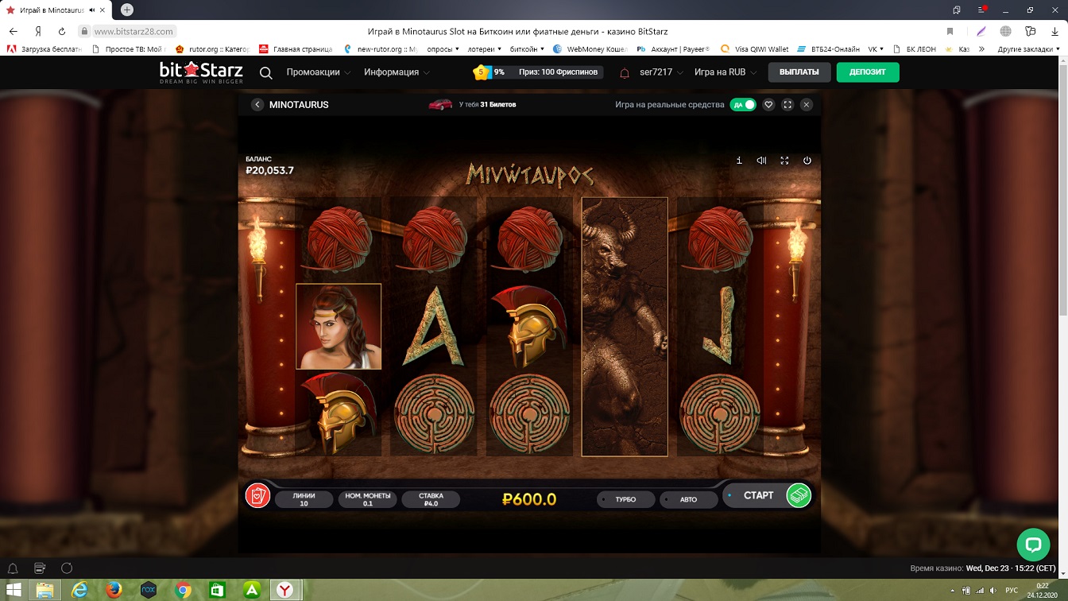Click the history icon in the bottom bar
Screen dimensions: 1068x601
(40, 568)
